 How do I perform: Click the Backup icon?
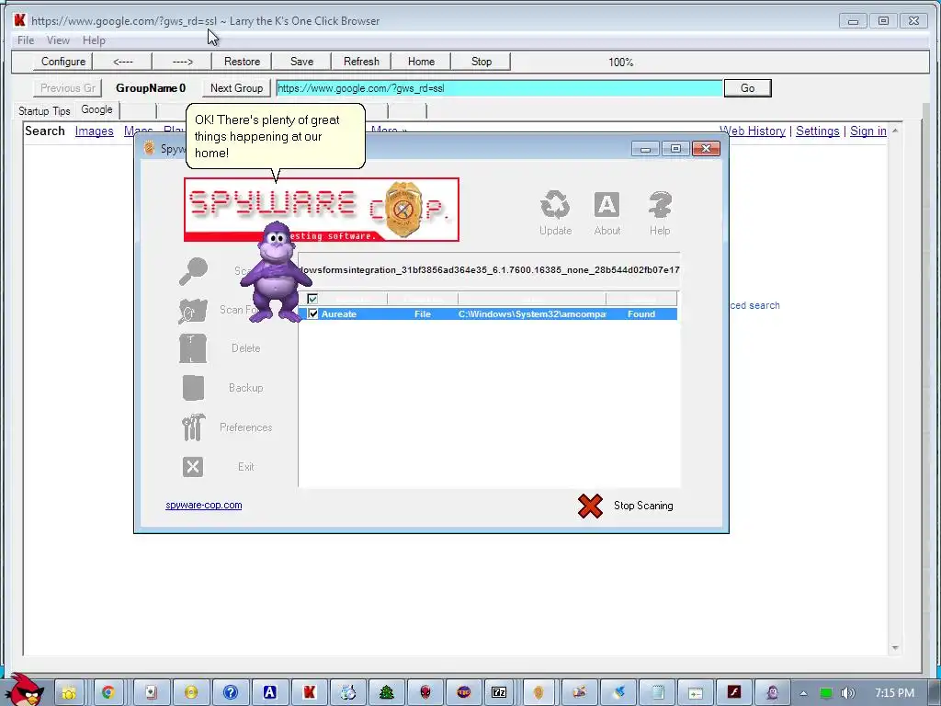pos(193,388)
